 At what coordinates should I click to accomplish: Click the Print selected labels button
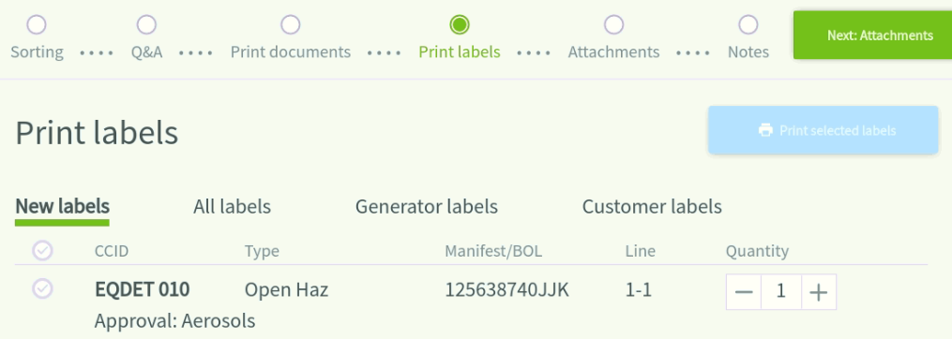point(824,130)
